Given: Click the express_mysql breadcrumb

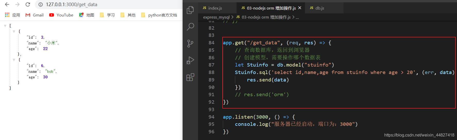Looking at the screenshot, I should (216, 17).
